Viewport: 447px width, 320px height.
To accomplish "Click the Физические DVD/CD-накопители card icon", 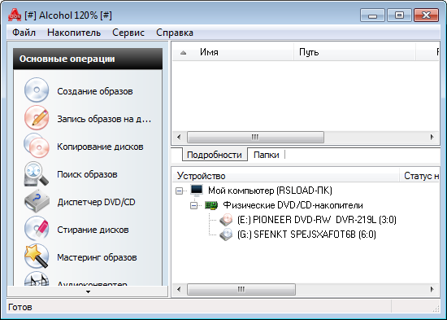I will tap(211, 205).
